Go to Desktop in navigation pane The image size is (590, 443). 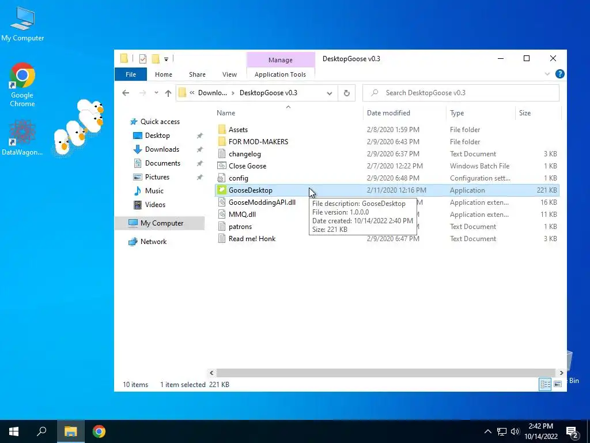[157, 136]
